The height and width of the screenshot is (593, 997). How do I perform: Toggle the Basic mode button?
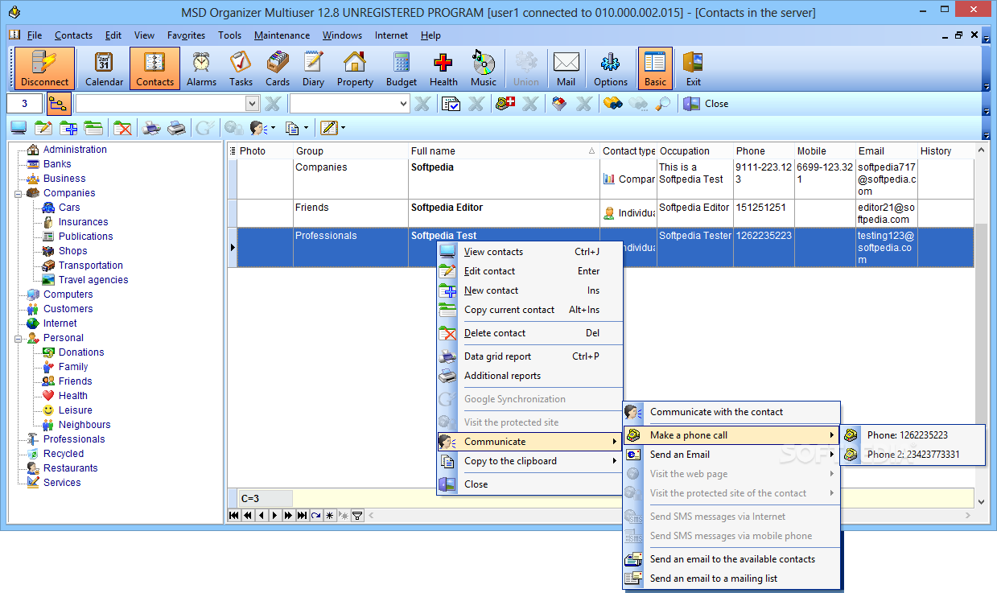click(x=655, y=68)
